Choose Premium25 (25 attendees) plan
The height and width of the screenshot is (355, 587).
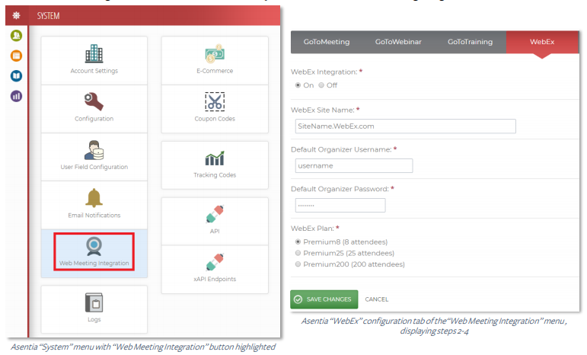(x=298, y=253)
